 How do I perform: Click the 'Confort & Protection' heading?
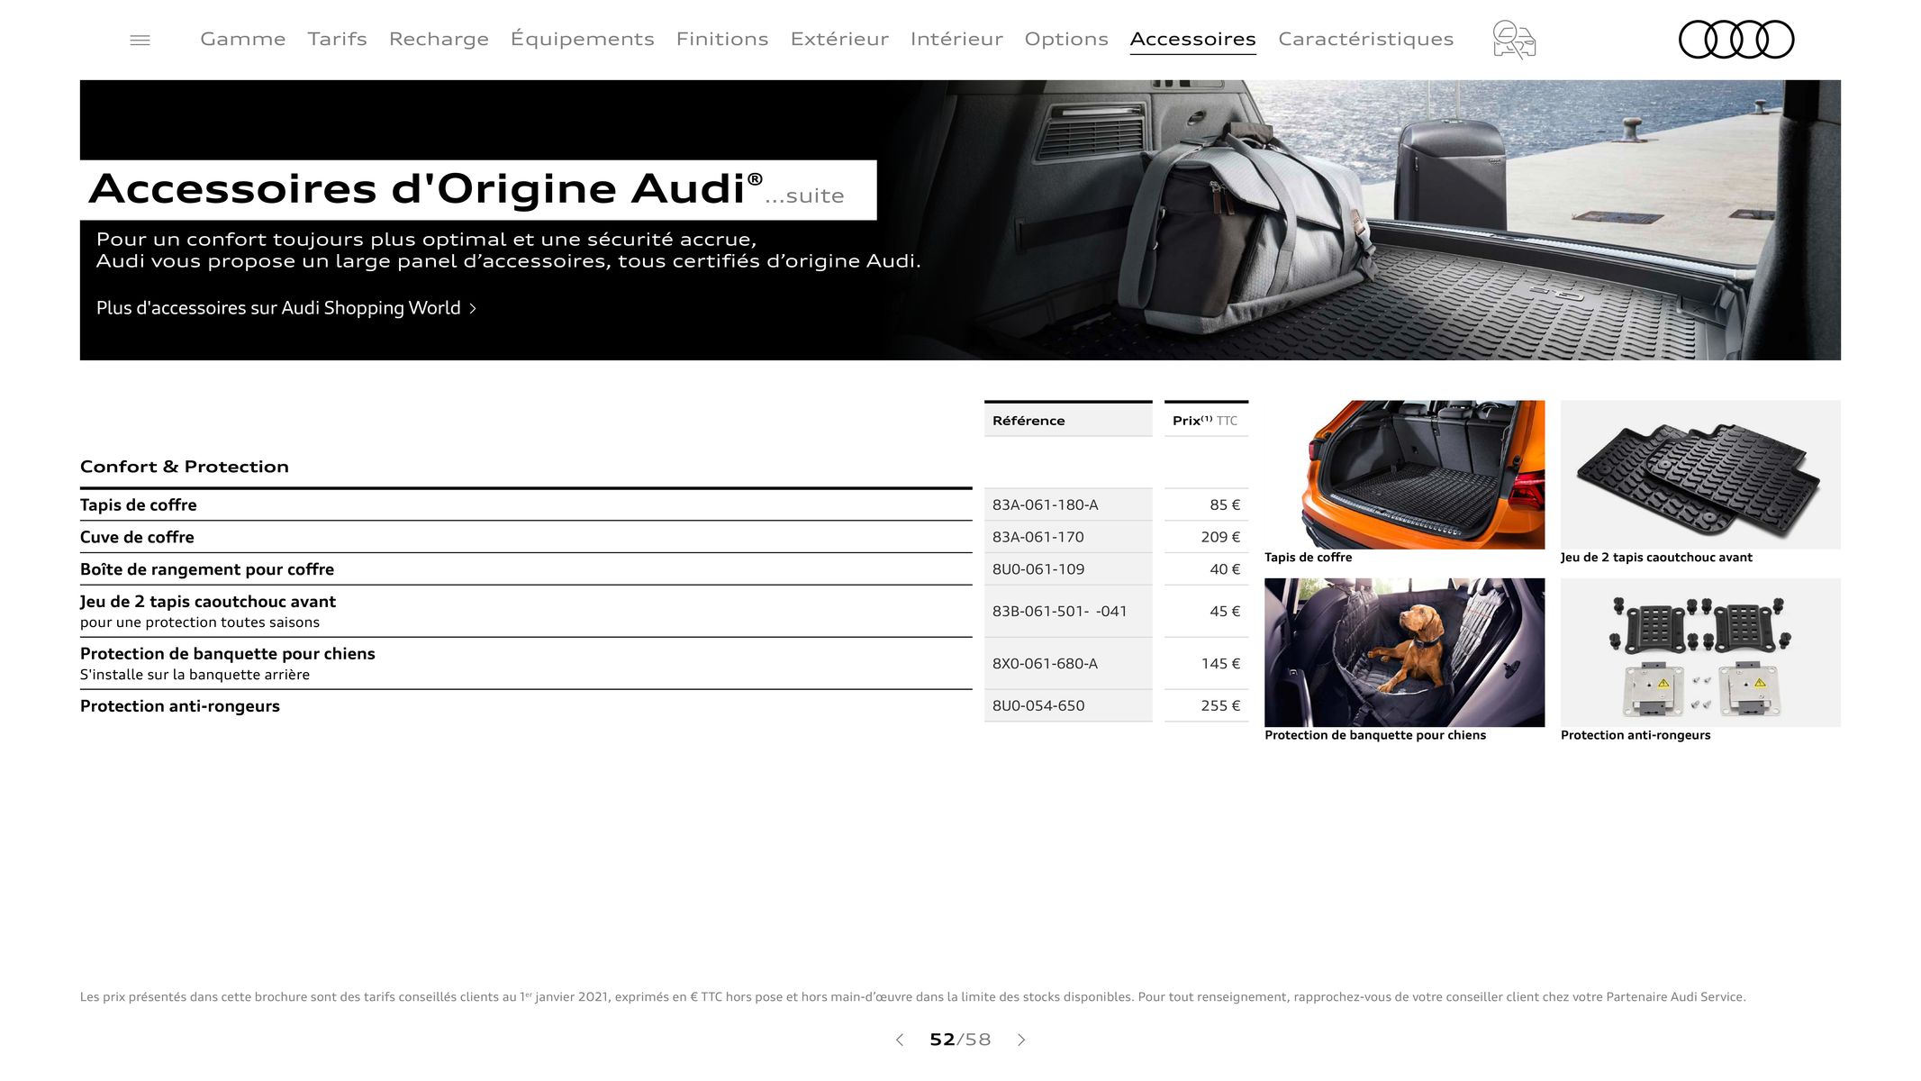coord(185,467)
